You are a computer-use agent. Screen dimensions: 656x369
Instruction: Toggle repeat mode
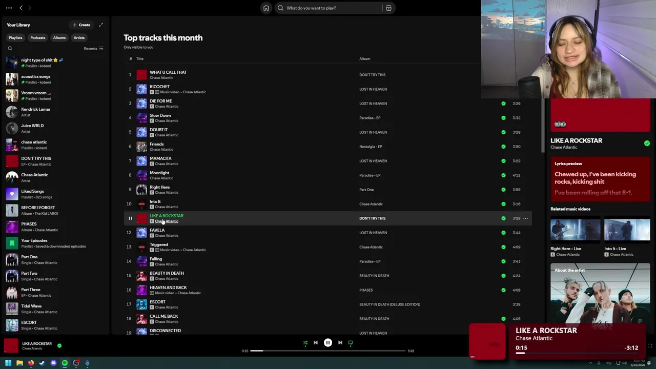click(351, 343)
